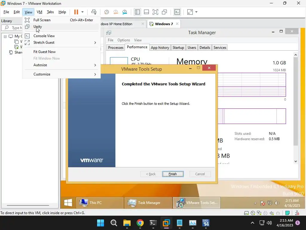Click Task Manager's scroll down arrow
The image size is (306, 230).
click(x=296, y=161)
